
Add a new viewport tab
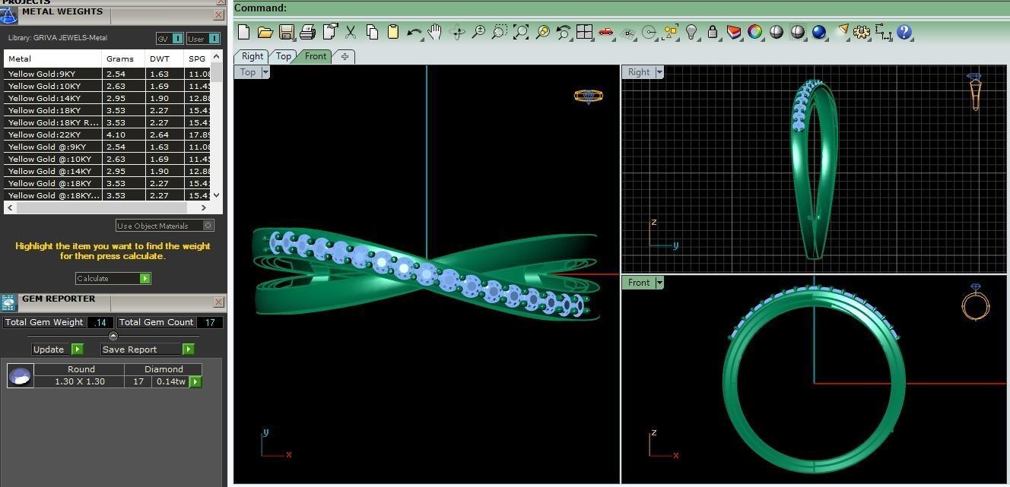coord(345,56)
